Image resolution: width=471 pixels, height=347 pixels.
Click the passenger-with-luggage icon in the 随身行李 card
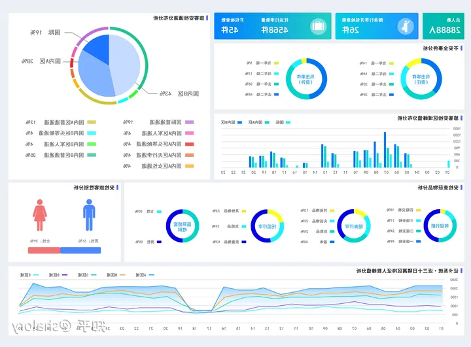pyautogui.click(x=406, y=27)
